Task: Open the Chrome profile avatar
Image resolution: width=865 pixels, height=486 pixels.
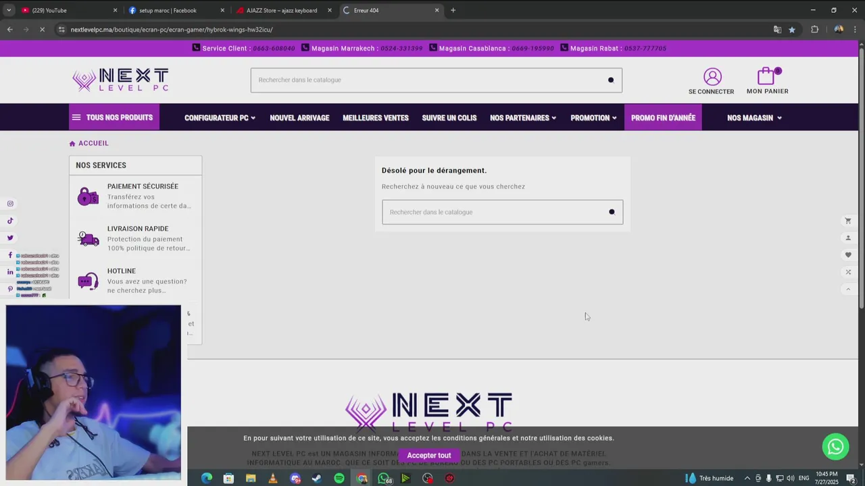Action: pos(839,30)
